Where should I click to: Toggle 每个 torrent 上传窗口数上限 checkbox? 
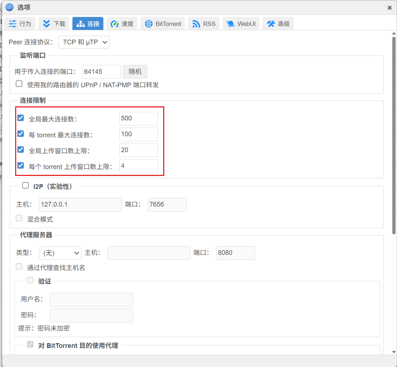click(21, 166)
